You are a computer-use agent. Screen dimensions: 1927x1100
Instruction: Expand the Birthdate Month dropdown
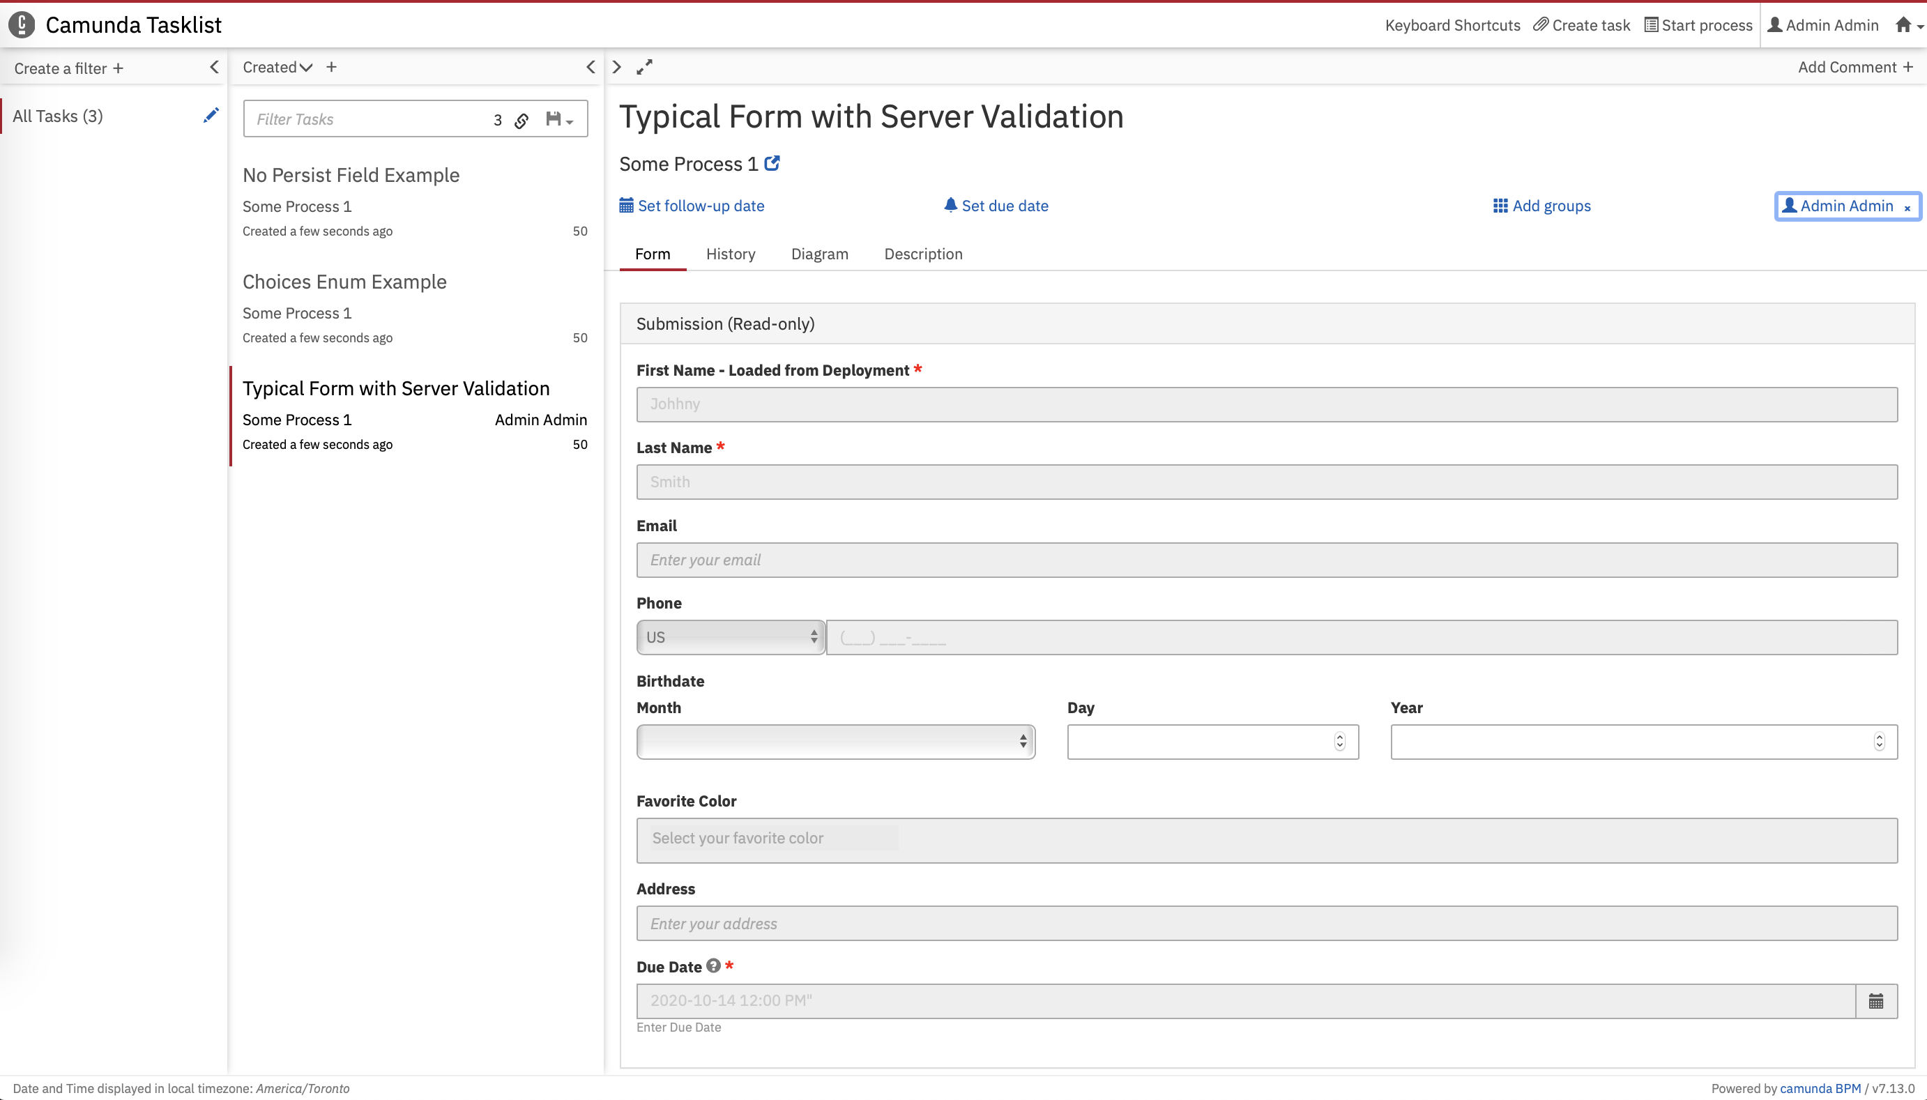pos(835,741)
